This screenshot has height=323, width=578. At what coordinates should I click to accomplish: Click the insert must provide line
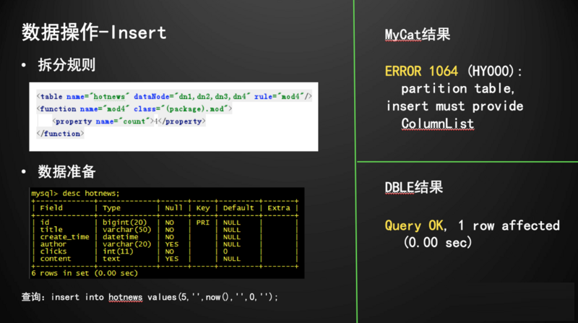(x=454, y=106)
